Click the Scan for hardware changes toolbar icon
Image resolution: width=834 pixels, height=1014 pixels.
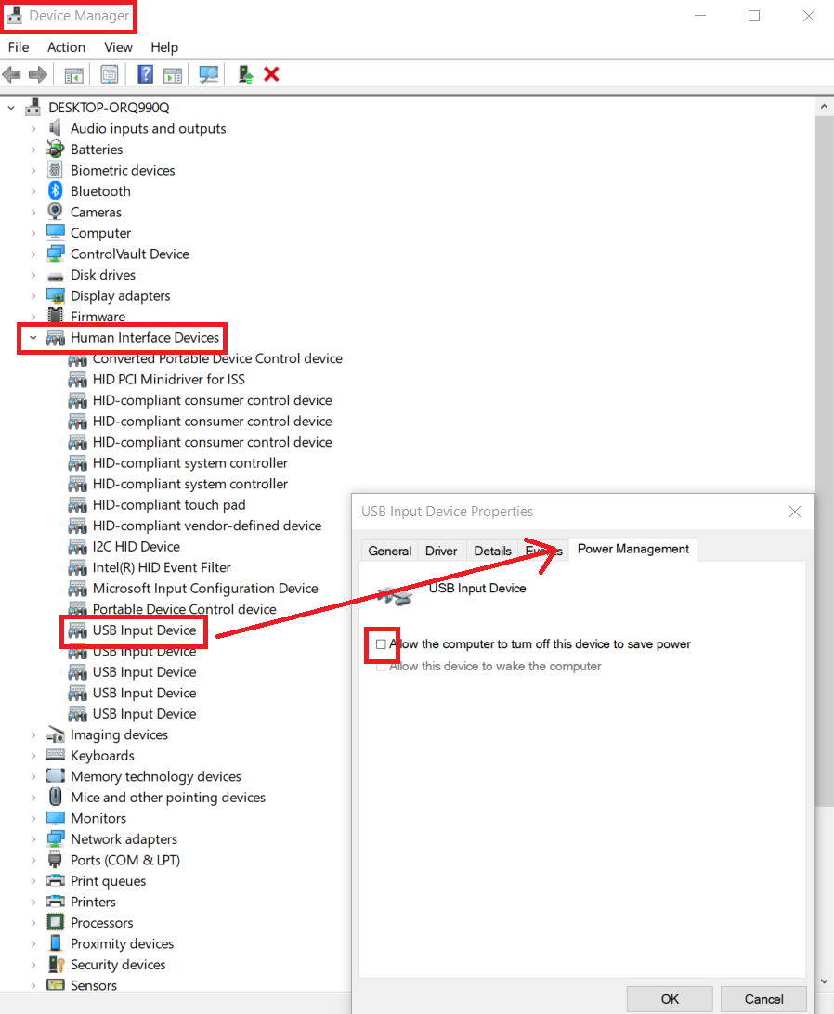click(209, 74)
